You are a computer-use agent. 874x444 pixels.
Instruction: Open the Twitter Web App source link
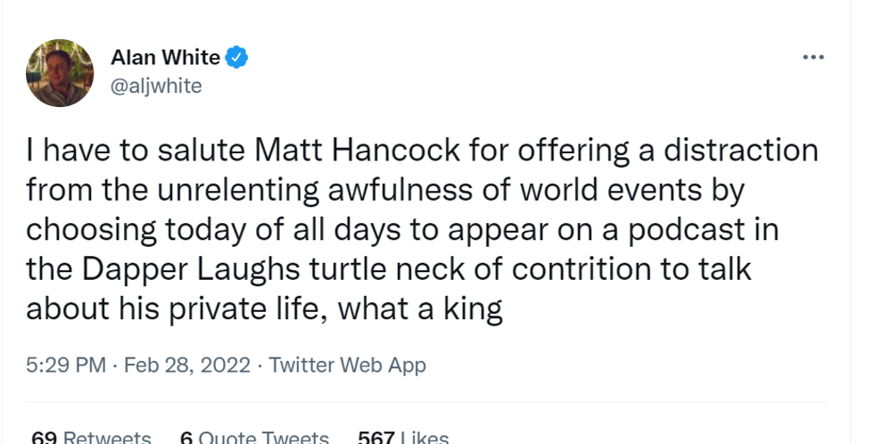tap(347, 365)
